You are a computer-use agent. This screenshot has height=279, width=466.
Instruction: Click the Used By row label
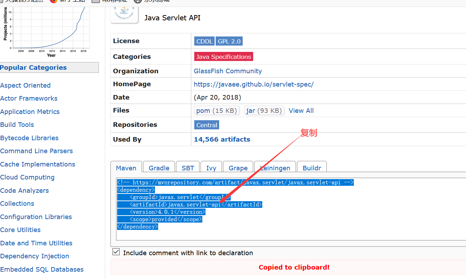127,139
